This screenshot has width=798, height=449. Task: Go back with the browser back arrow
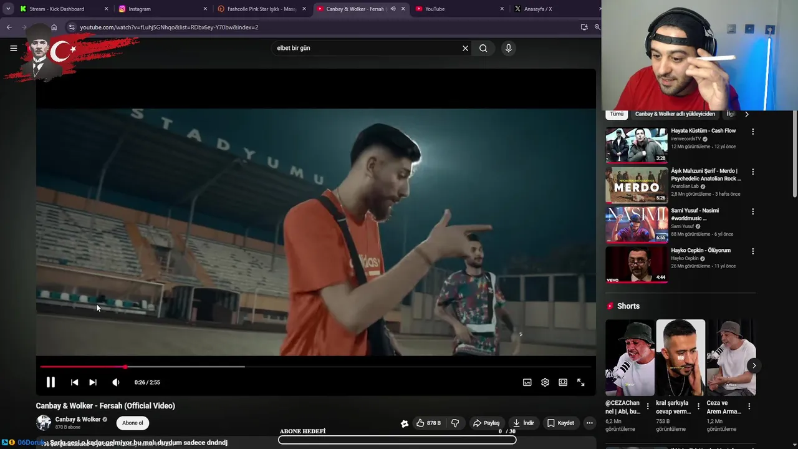9,27
